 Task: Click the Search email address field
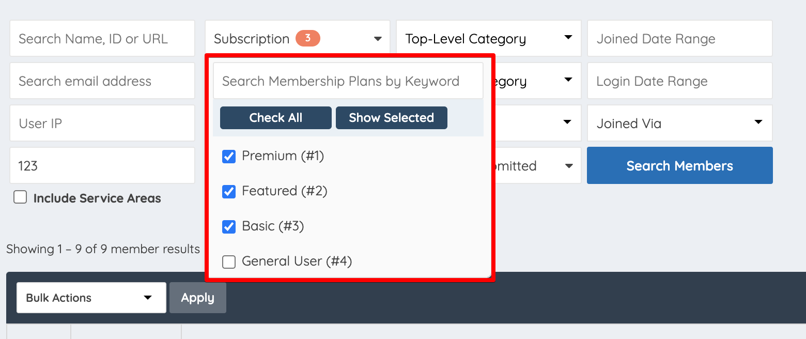click(x=102, y=81)
